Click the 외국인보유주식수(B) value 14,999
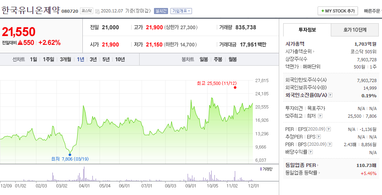The width and height of the screenshot is (382, 195). pyautogui.click(x=370, y=88)
